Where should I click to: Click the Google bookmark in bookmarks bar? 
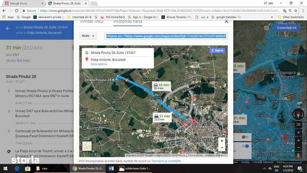(x=24, y=17)
